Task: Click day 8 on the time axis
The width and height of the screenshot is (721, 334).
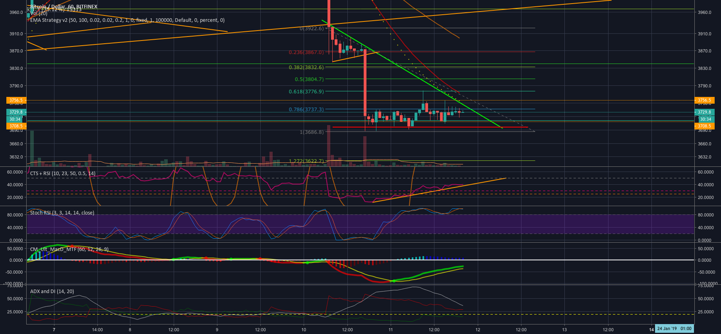Action: (x=130, y=330)
